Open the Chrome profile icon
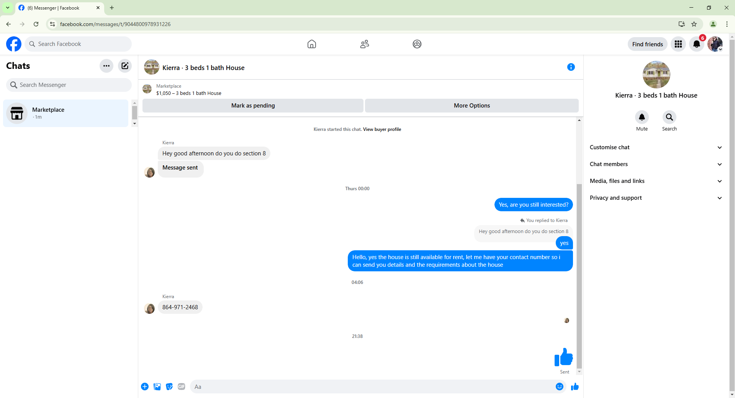This screenshot has width=735, height=398. tap(713, 24)
